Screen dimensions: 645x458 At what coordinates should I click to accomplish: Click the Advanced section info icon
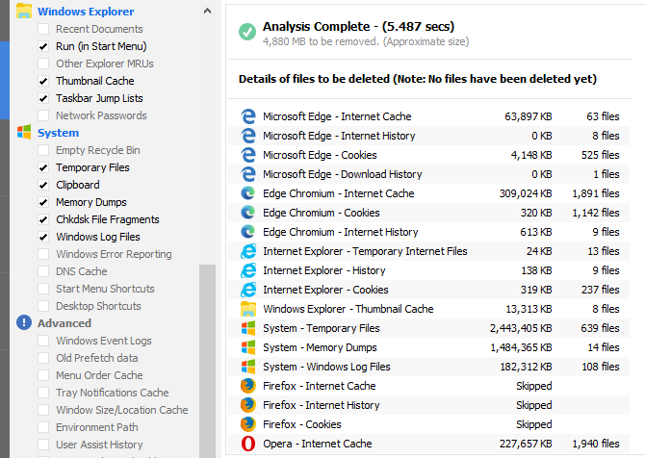pos(24,323)
